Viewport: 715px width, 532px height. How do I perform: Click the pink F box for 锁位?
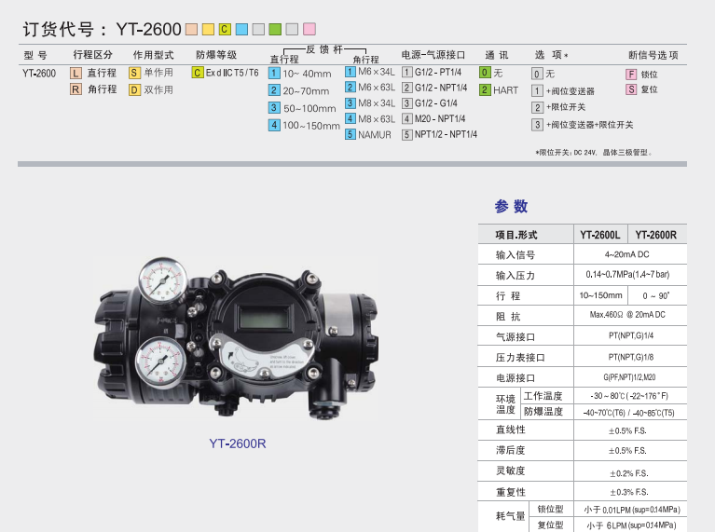(x=631, y=74)
